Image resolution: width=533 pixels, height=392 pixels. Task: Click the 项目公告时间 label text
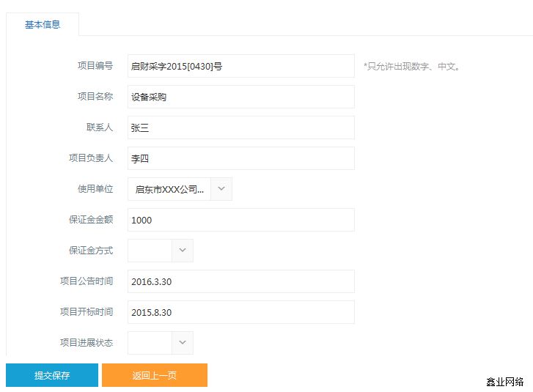[x=87, y=281]
